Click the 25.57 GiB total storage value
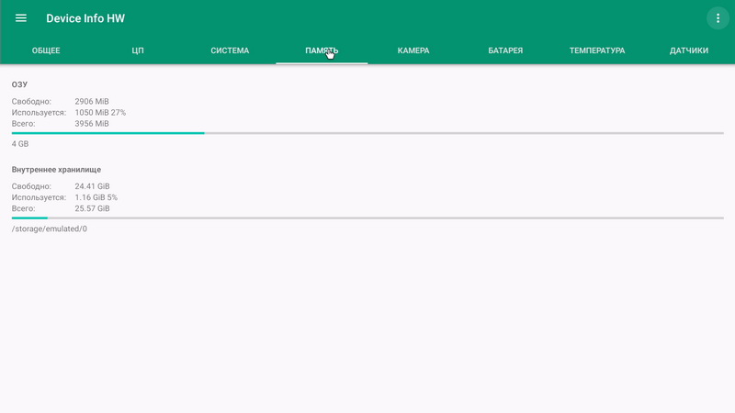 92,208
